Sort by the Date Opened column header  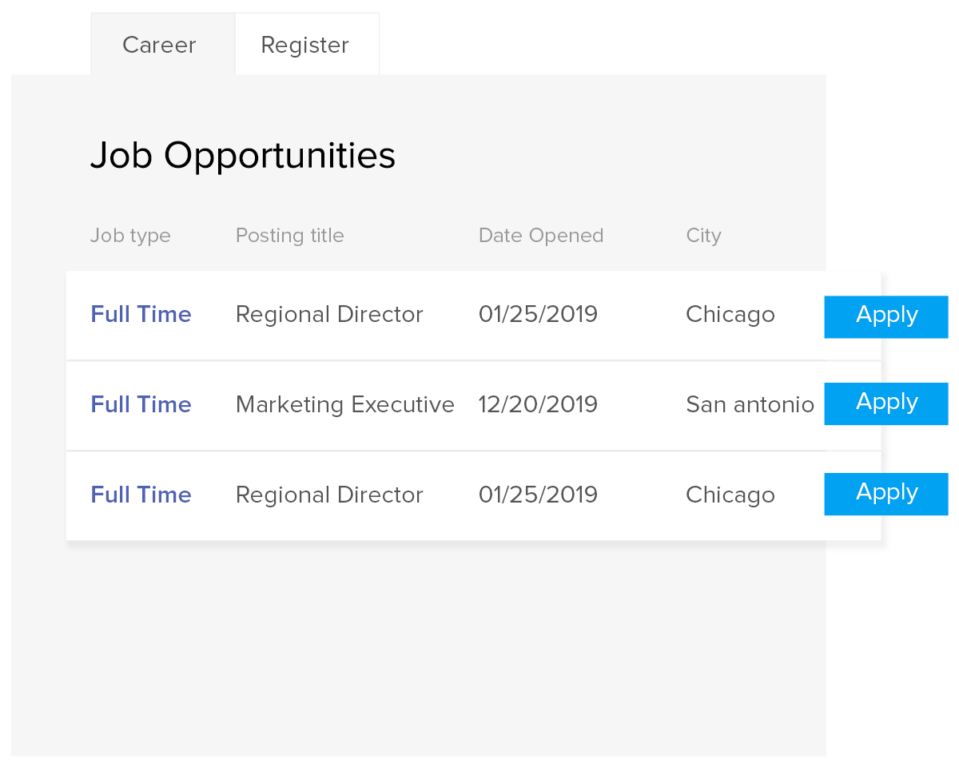tap(541, 236)
